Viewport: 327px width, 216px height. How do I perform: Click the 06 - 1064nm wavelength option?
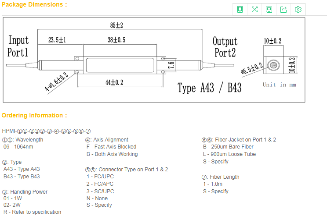coord(18,147)
